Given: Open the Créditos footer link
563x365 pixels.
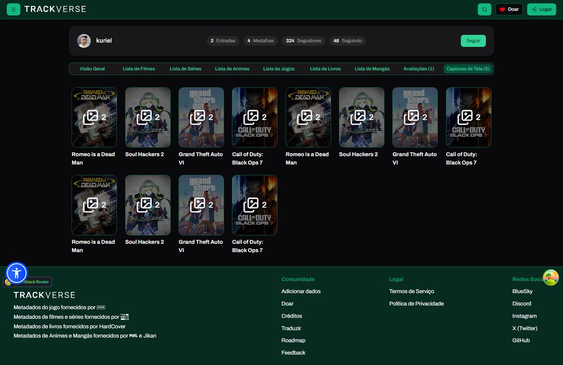Looking at the screenshot, I should (x=292, y=316).
